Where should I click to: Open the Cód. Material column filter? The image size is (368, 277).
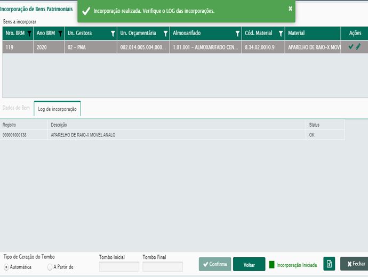(281, 34)
